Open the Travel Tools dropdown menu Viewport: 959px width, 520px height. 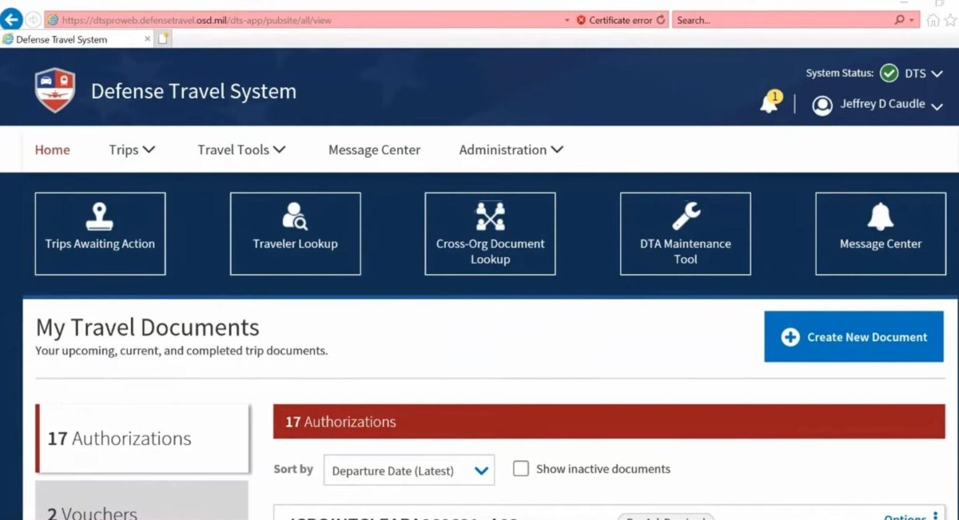(x=241, y=150)
